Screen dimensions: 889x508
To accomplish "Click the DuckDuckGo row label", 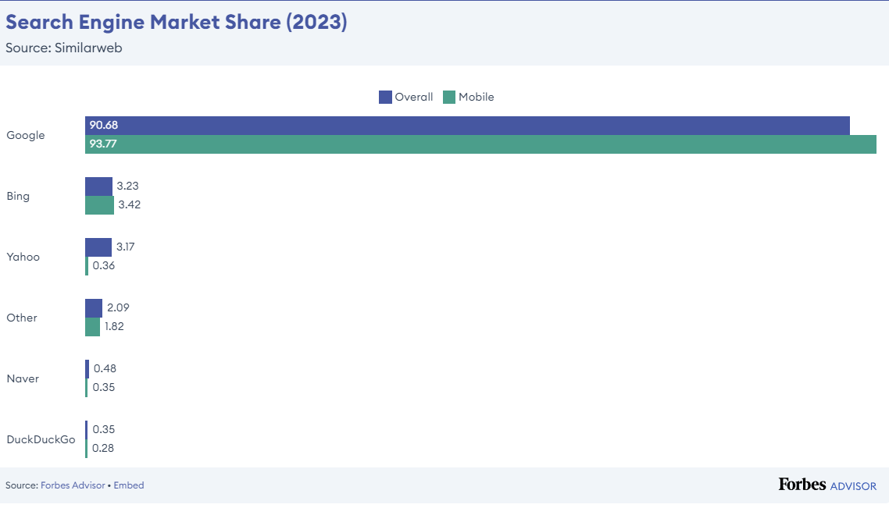I will (41, 439).
